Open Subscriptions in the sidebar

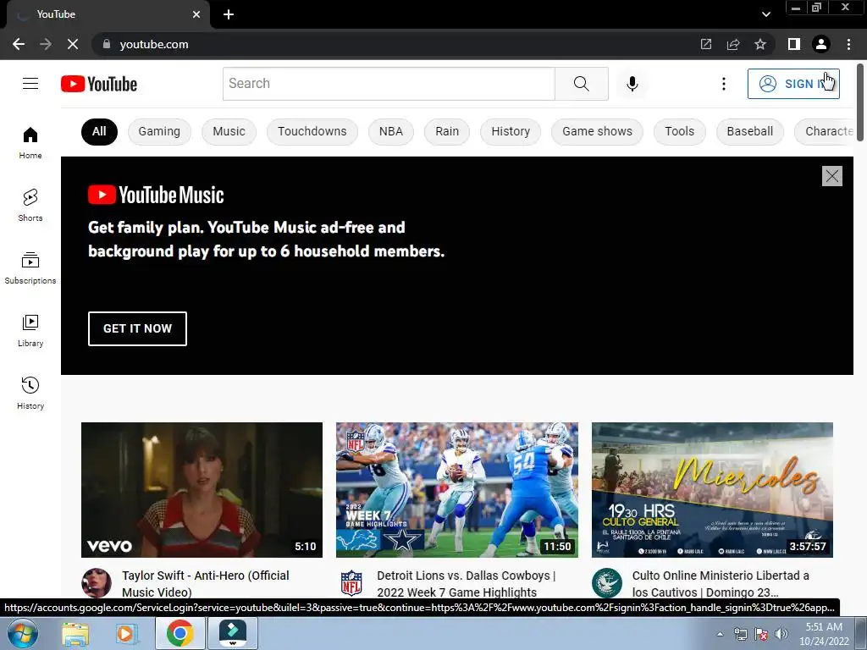click(30, 268)
